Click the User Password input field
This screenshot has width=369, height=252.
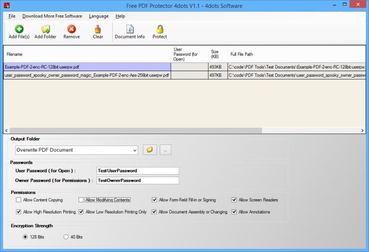pyautogui.click(x=138, y=171)
